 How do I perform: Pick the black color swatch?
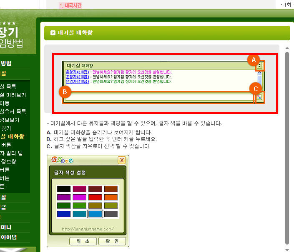click(x=64, y=189)
